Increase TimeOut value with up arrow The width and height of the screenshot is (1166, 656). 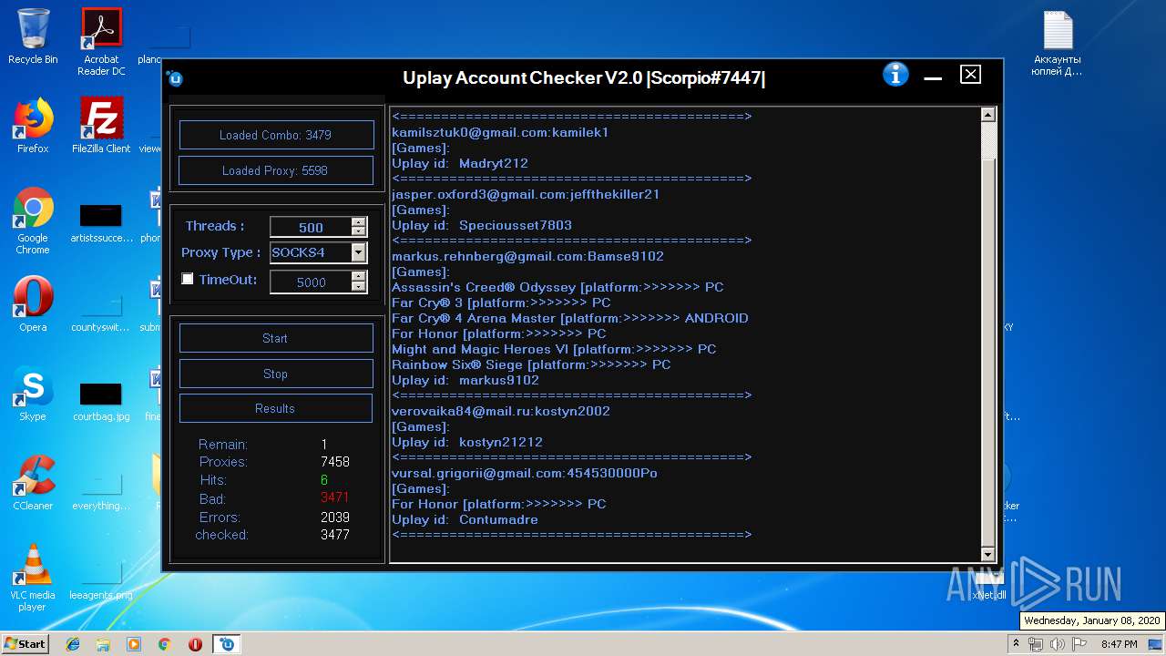(x=359, y=277)
